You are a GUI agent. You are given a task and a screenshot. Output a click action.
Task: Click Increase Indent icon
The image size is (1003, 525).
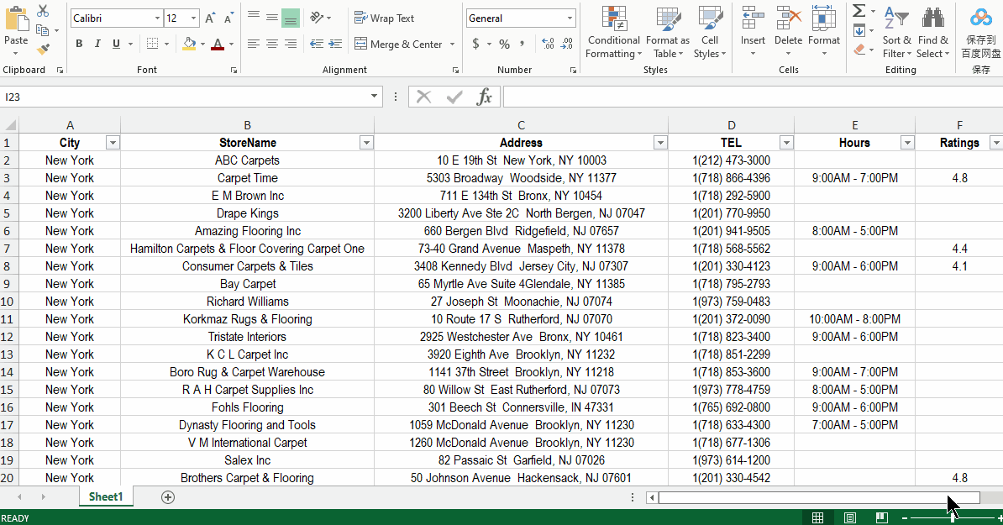click(x=334, y=44)
